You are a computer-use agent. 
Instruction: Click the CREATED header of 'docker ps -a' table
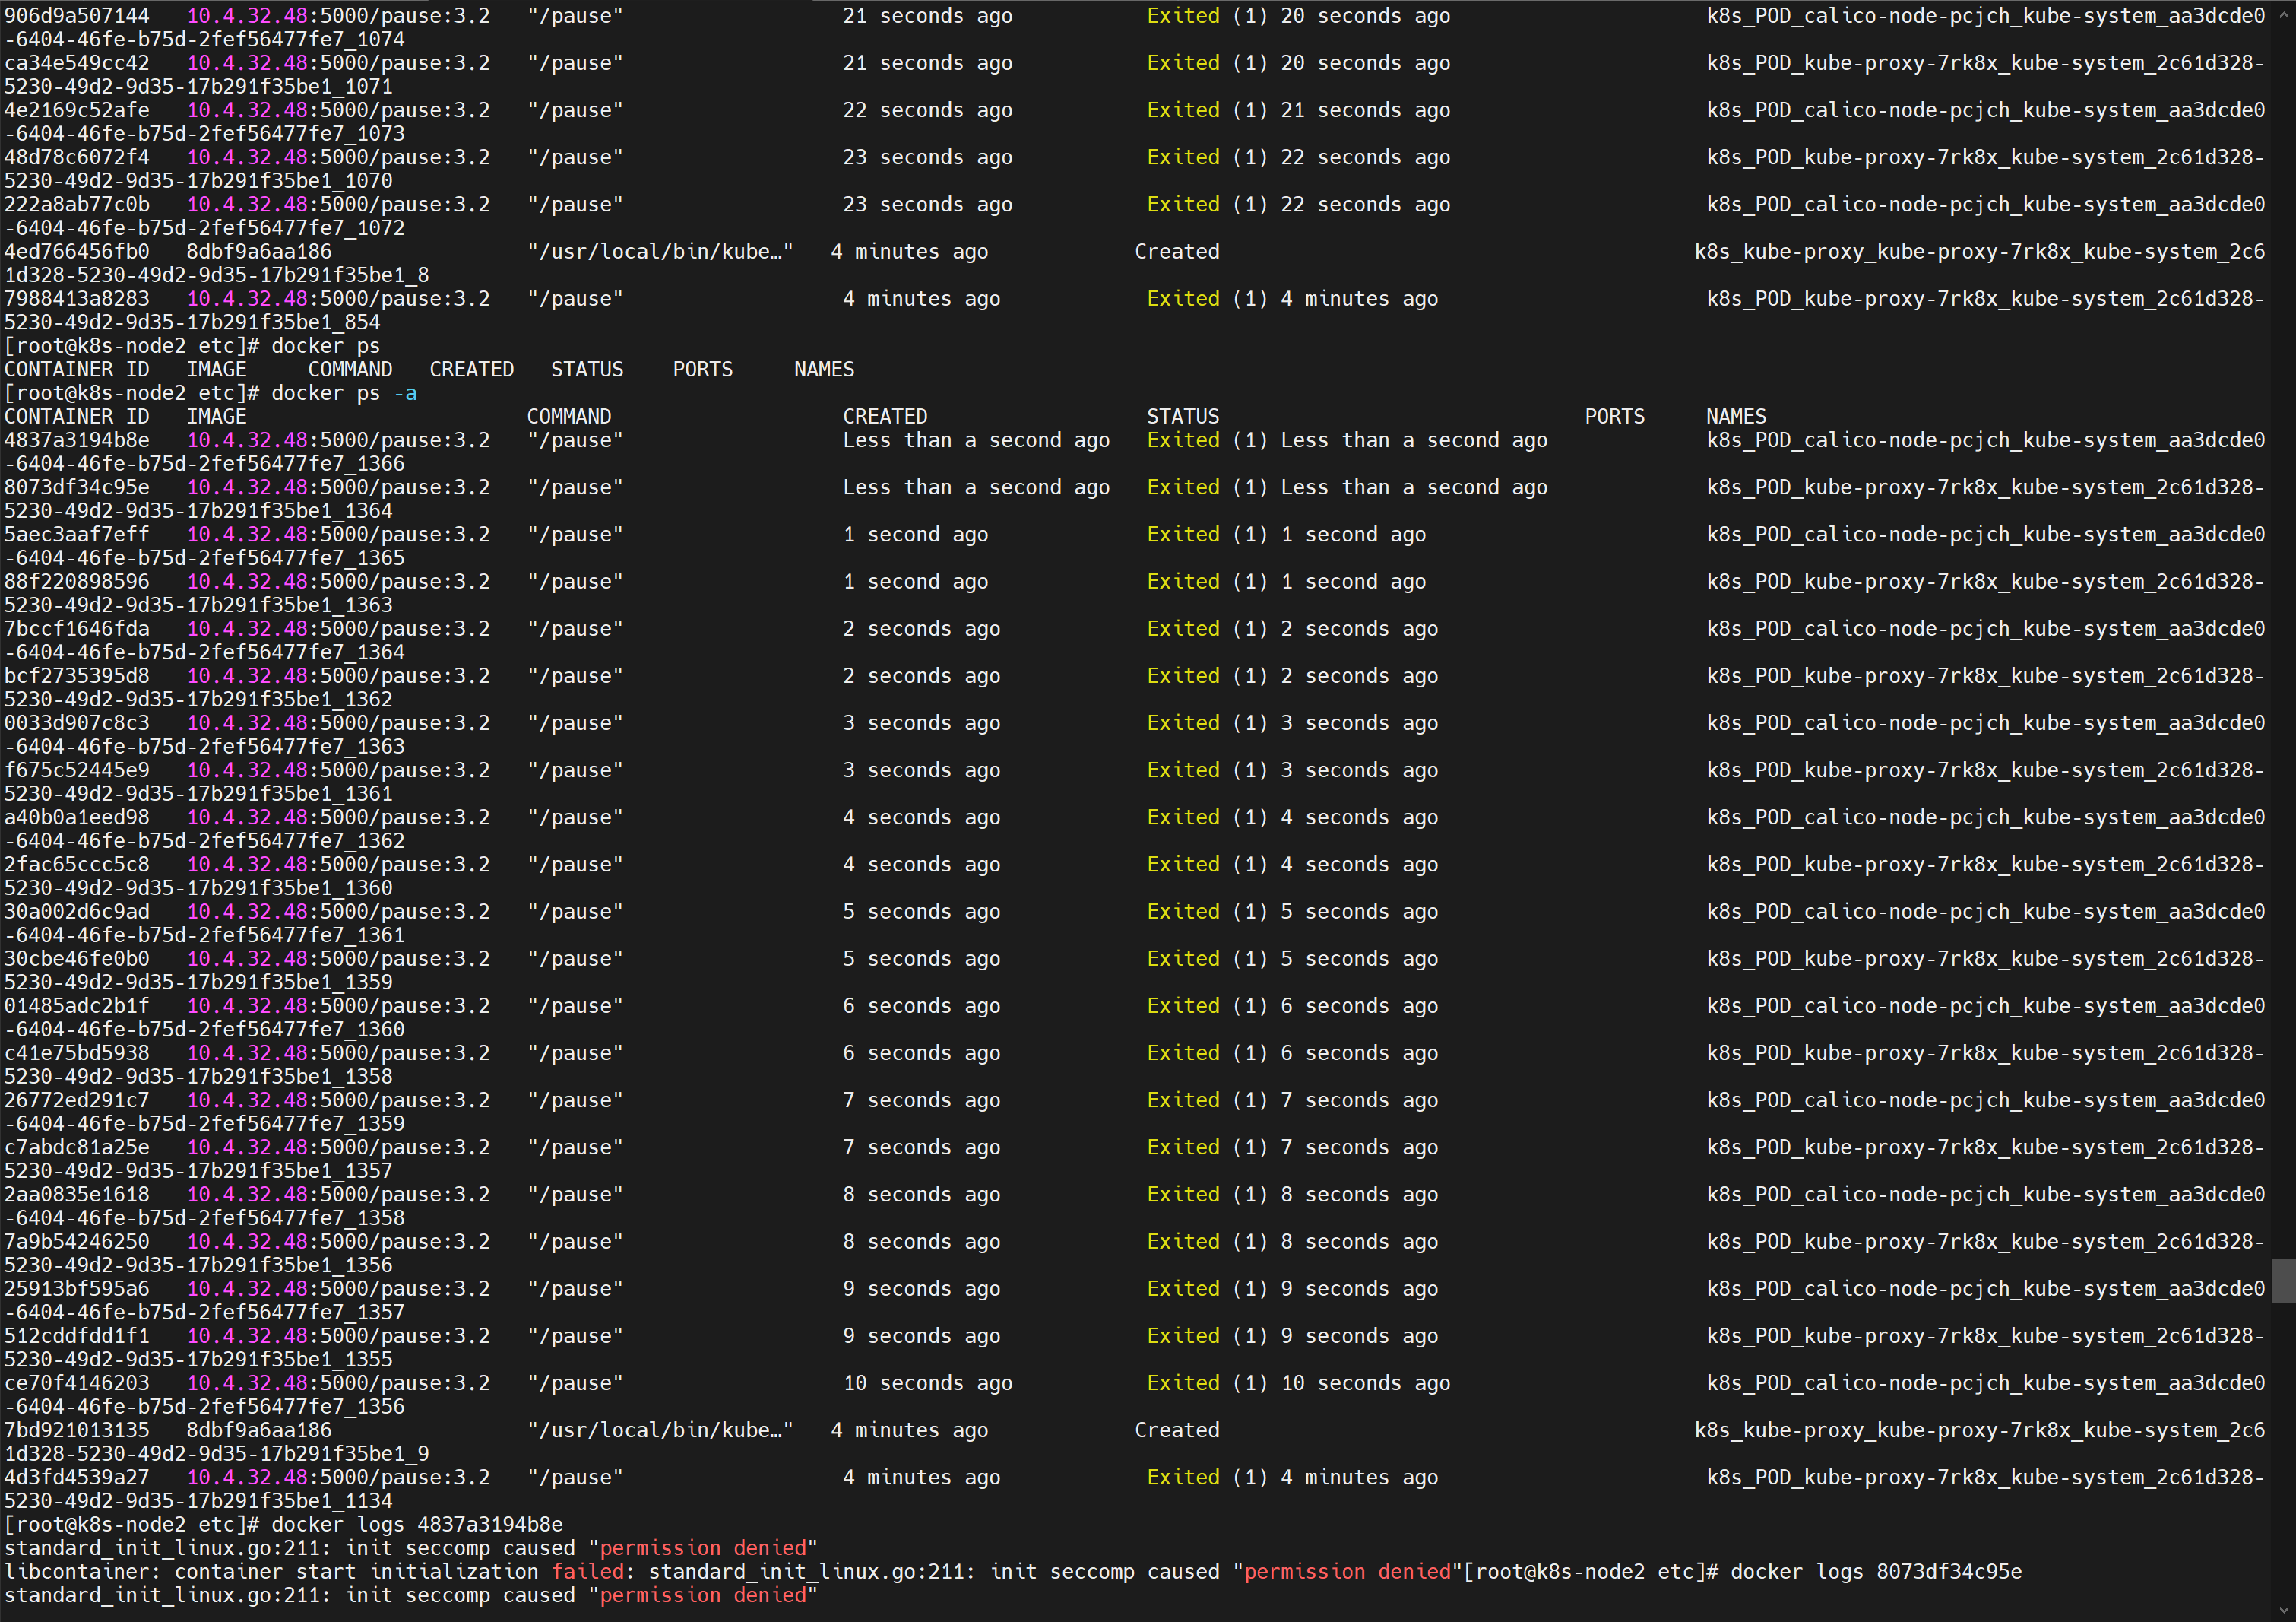(885, 416)
